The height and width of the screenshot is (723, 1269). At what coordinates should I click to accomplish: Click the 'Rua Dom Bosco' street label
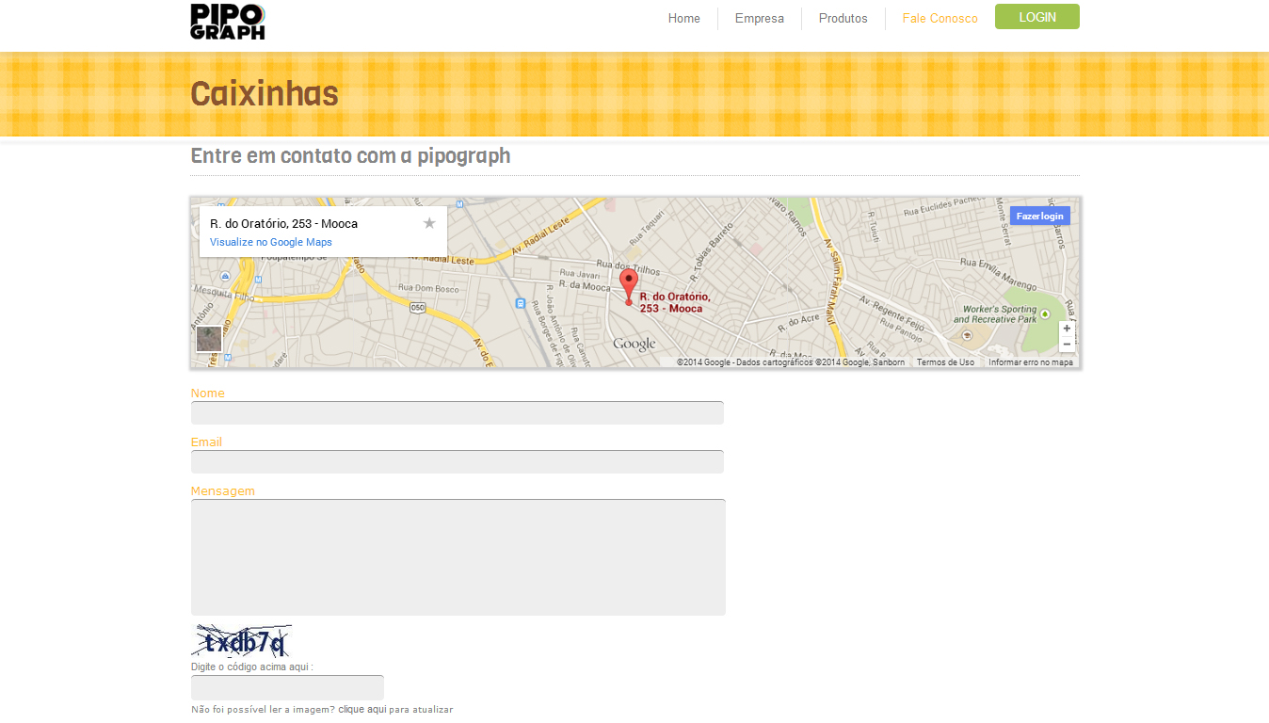(429, 287)
